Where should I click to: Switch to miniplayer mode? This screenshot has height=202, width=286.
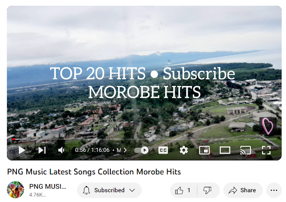(204, 150)
